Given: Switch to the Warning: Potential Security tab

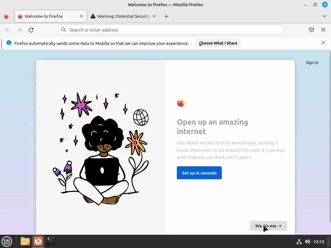Looking at the screenshot, I should click(123, 16).
